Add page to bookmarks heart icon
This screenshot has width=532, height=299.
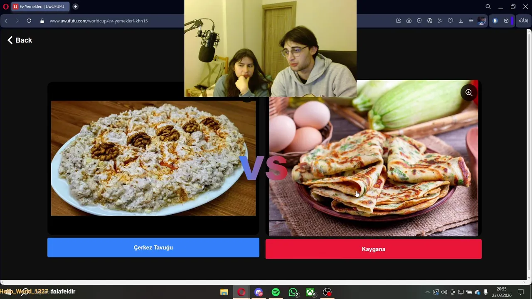pyautogui.click(x=451, y=21)
